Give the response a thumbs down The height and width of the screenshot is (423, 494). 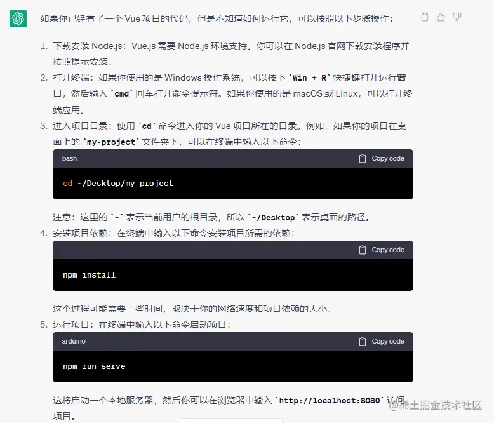click(x=457, y=17)
